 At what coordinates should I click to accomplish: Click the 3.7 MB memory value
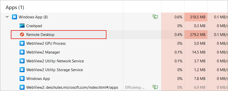click(x=200, y=61)
